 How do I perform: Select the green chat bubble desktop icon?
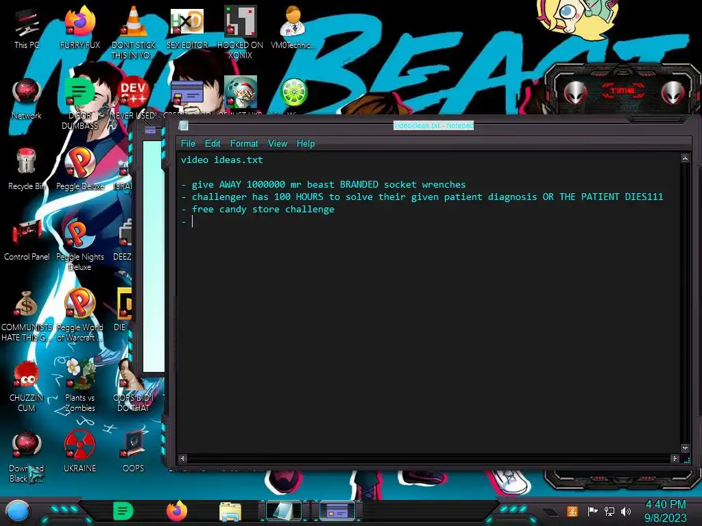[x=80, y=103]
